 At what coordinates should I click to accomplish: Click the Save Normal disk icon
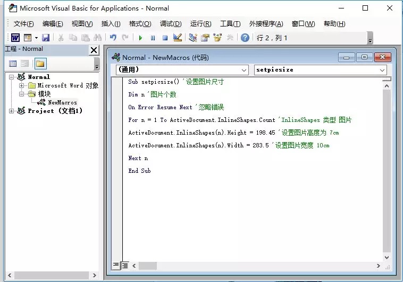click(x=46, y=38)
